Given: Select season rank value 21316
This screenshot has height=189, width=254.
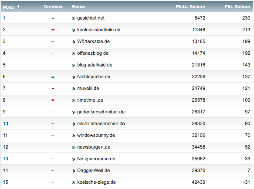Looking at the screenshot, I should [199, 65].
